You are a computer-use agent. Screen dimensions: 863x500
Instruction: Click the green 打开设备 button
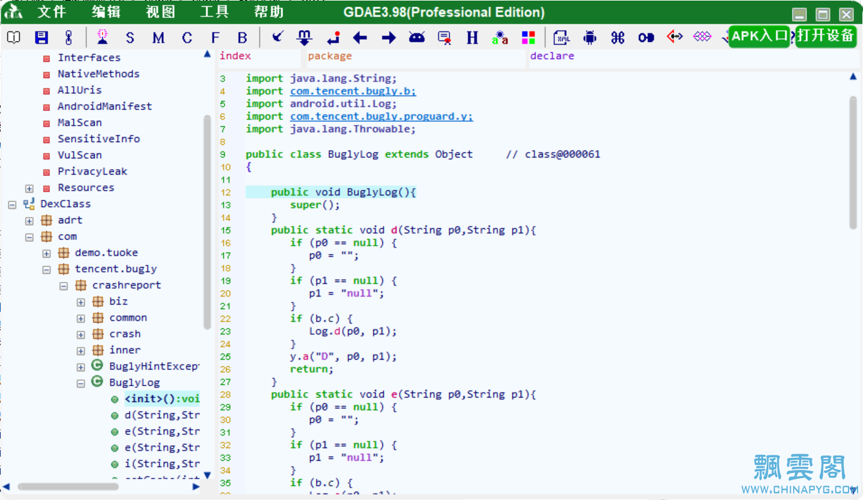click(x=826, y=36)
